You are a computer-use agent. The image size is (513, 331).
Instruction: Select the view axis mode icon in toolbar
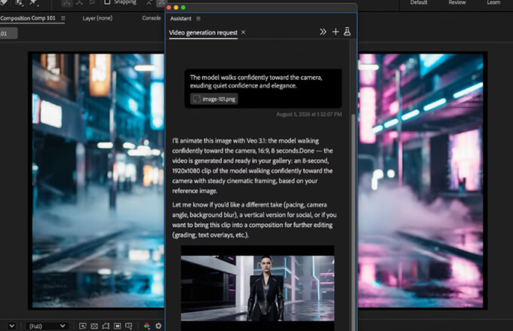[92, 2]
